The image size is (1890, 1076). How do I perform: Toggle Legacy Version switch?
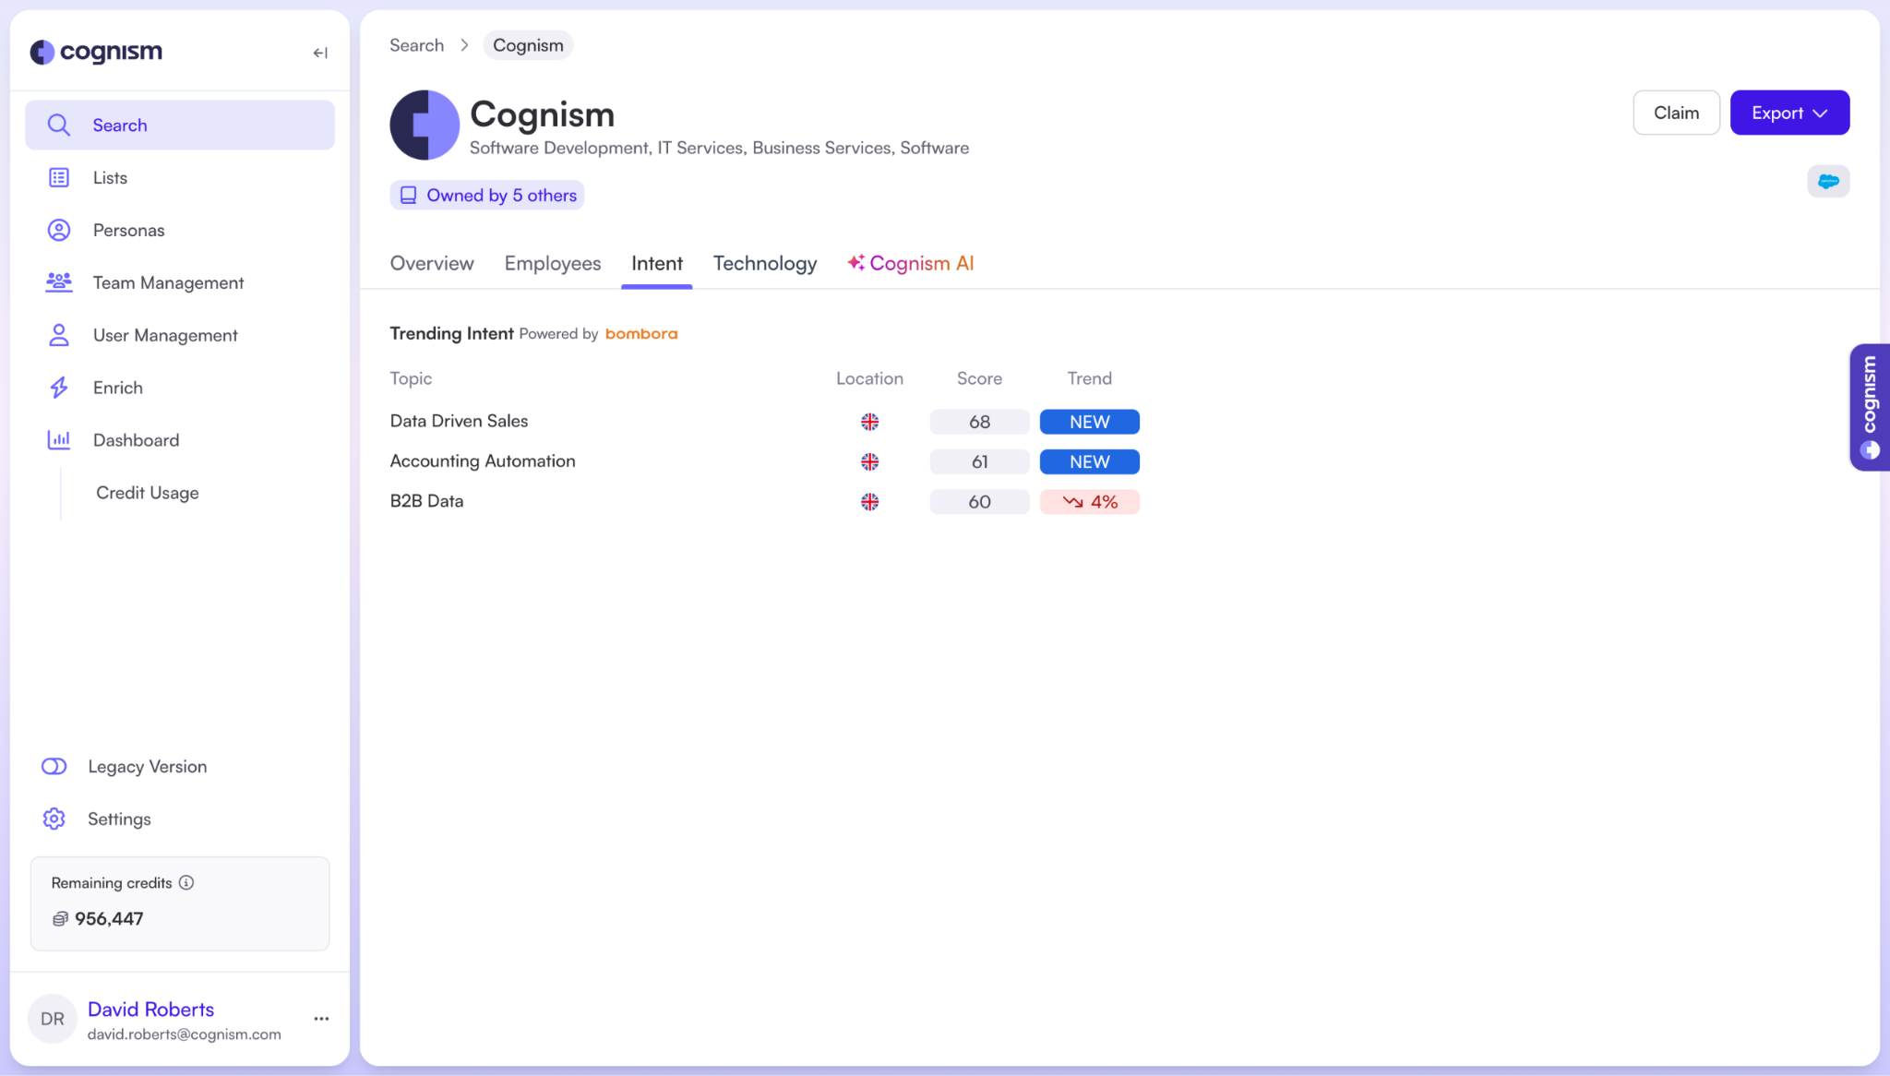[x=54, y=767]
